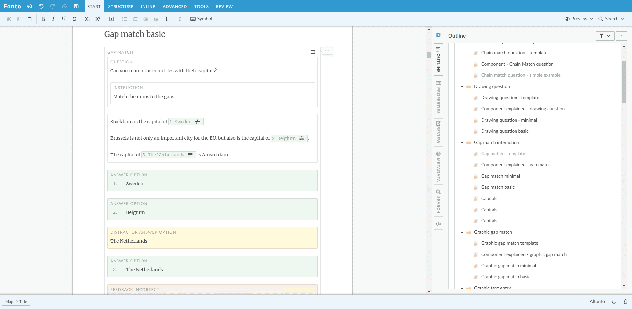This screenshot has height=309, width=632.
Task: Toggle underline formatting in toolbar
Action: coord(64,19)
